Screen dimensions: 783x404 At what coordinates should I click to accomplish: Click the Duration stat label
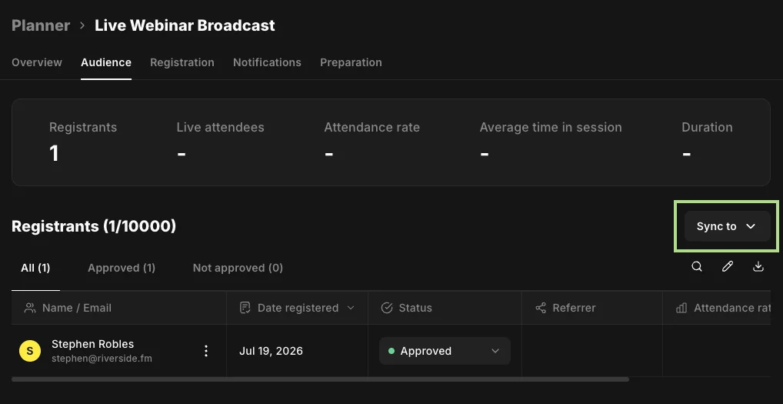pyautogui.click(x=707, y=127)
